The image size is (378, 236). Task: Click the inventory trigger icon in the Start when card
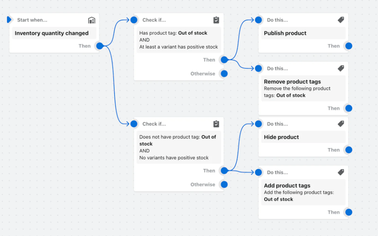tap(92, 20)
